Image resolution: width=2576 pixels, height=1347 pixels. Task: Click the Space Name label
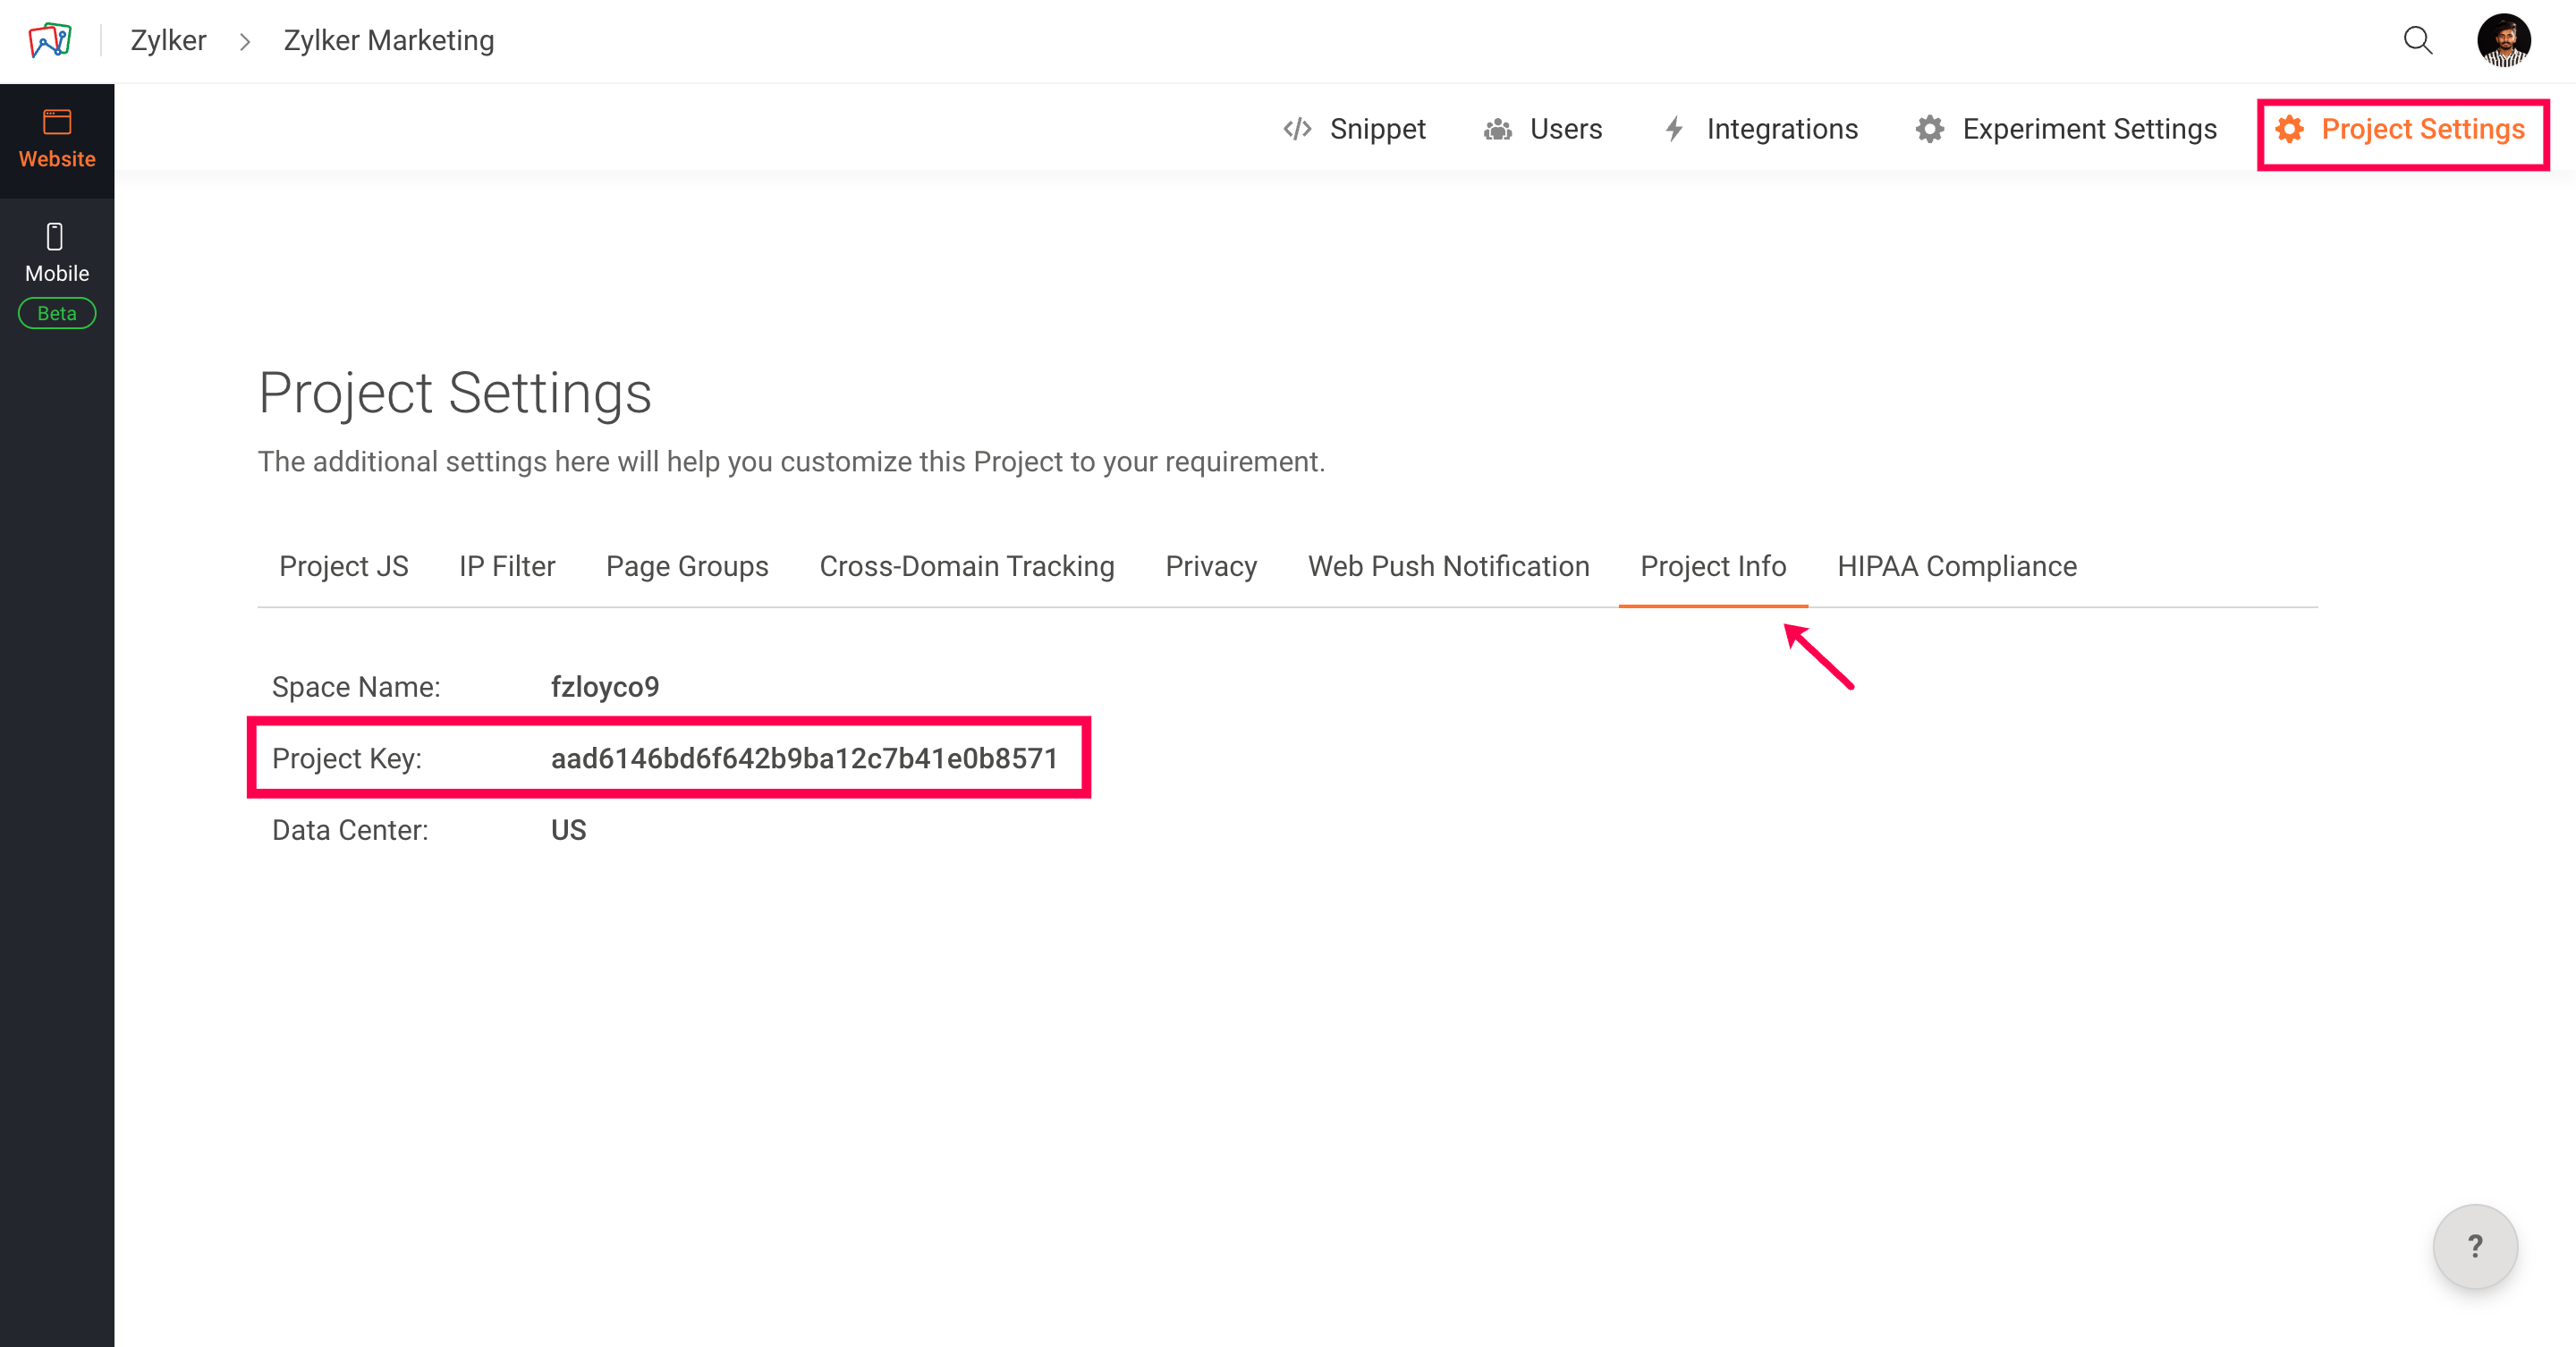click(356, 687)
